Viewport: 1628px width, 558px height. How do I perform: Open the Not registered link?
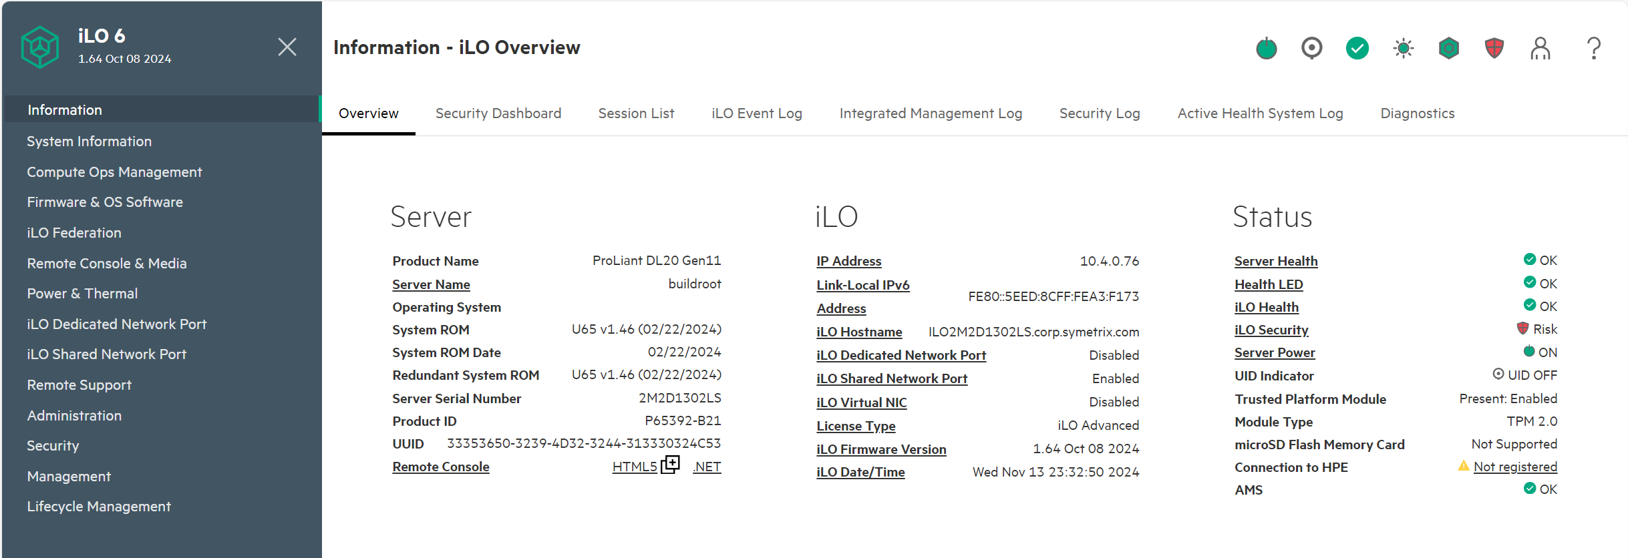pyautogui.click(x=1515, y=467)
